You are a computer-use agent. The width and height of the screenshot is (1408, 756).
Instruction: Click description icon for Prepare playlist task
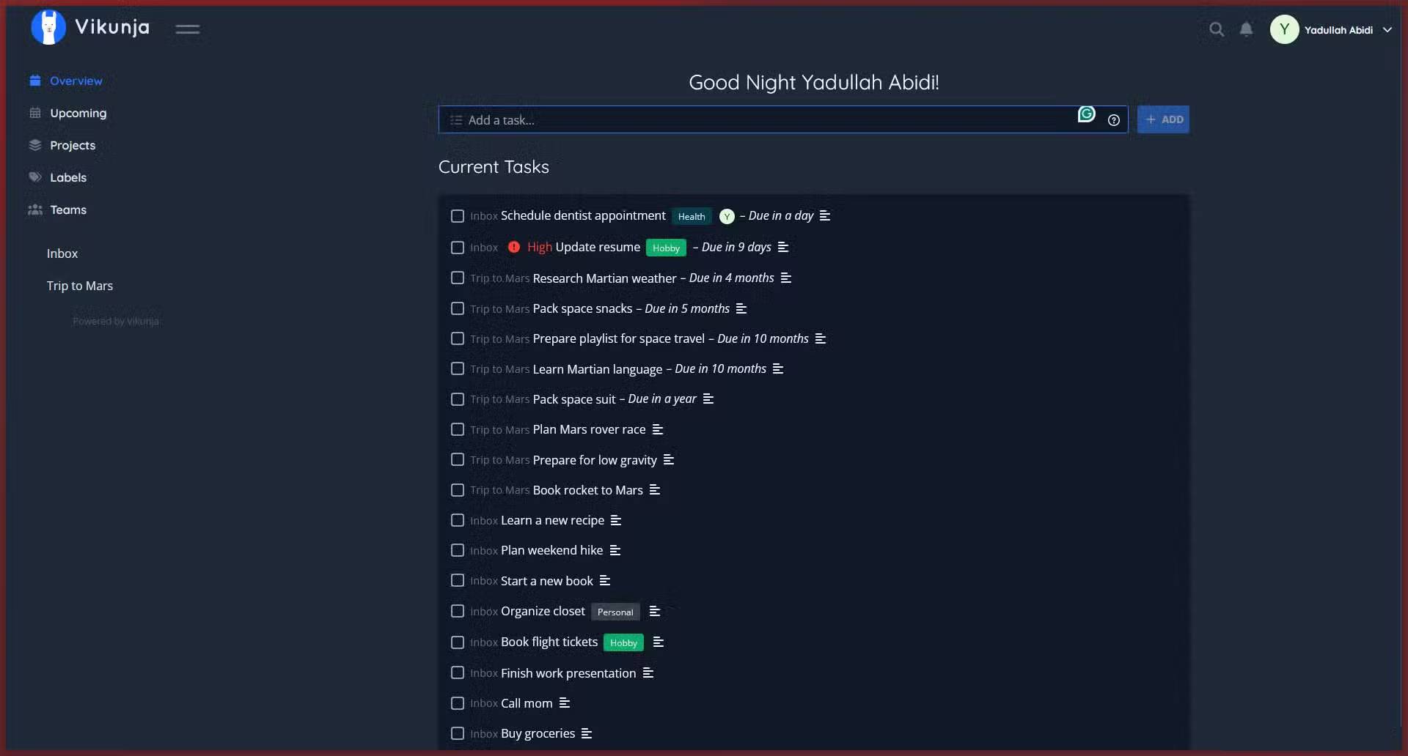click(821, 338)
